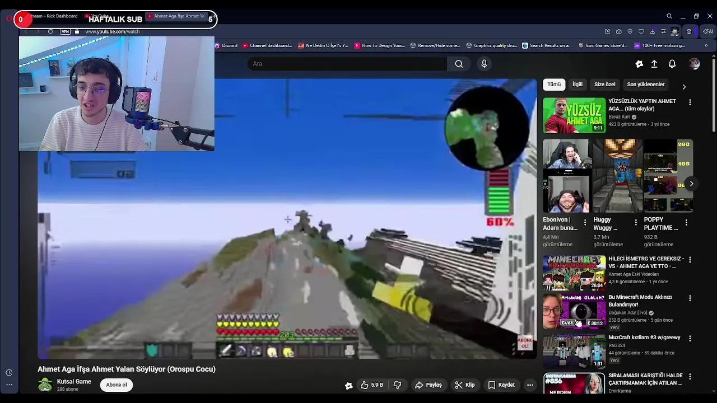Open options menu for POPPY PLAYTIME short
Screen dimensions: 717x403
[x=686, y=223]
